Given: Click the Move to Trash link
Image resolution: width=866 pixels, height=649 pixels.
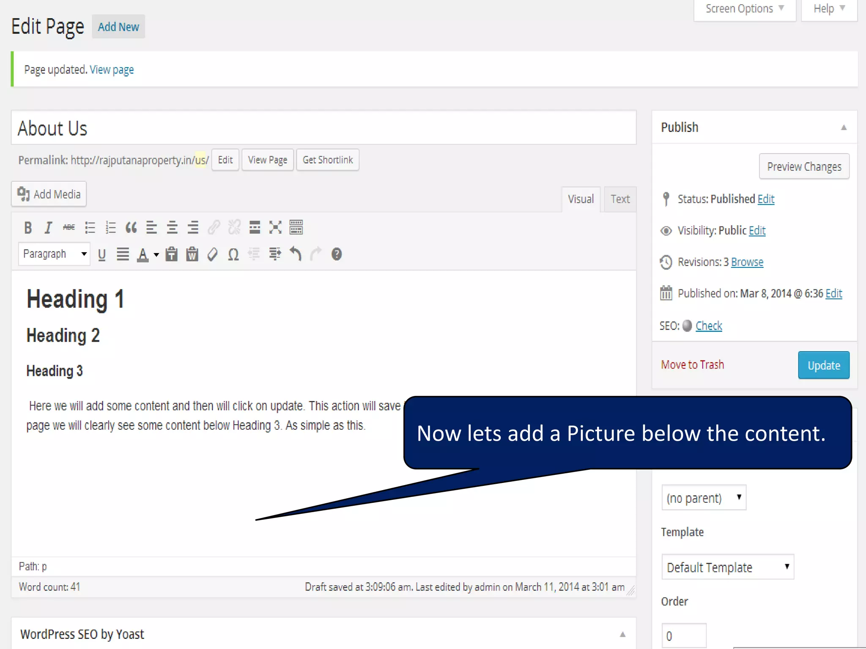Looking at the screenshot, I should pyautogui.click(x=692, y=365).
